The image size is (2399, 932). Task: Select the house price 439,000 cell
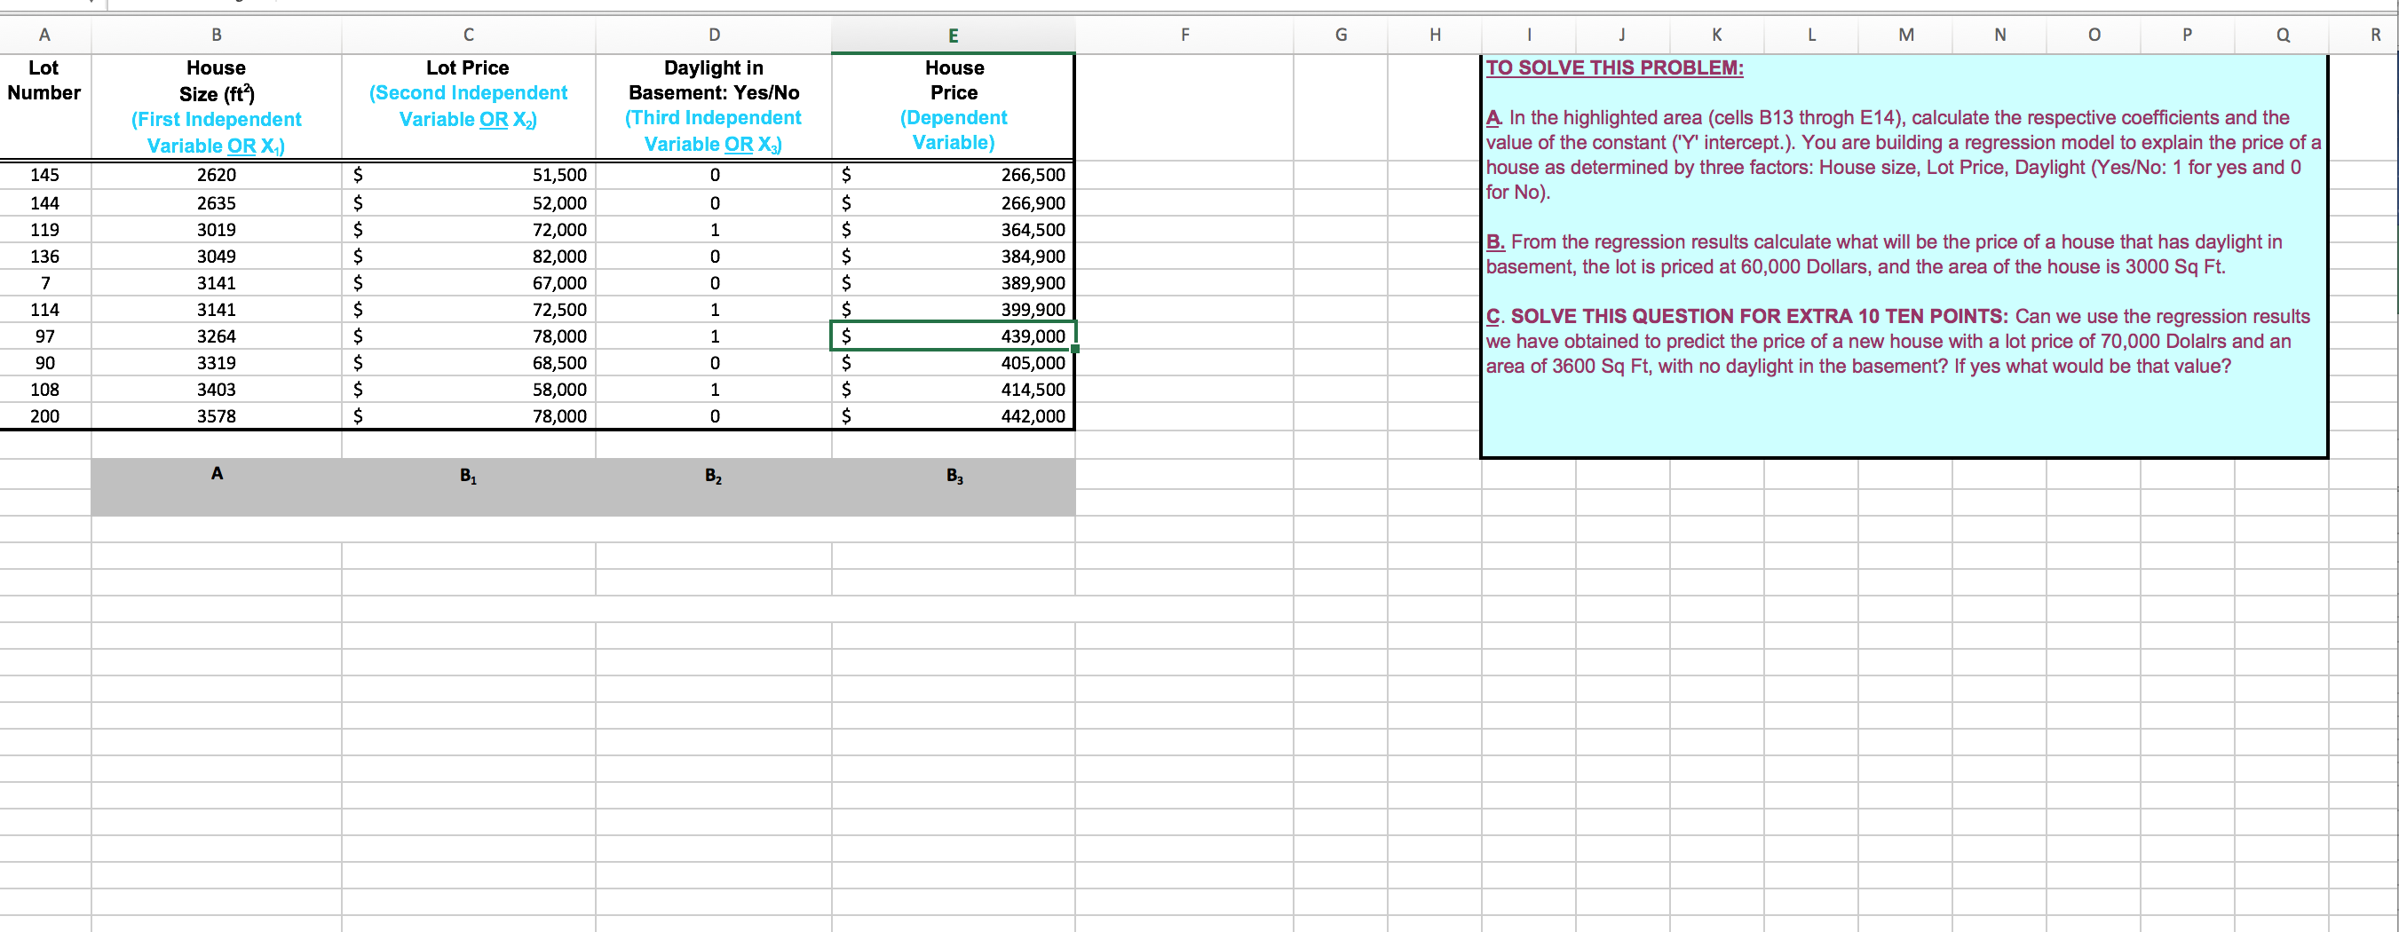953,336
